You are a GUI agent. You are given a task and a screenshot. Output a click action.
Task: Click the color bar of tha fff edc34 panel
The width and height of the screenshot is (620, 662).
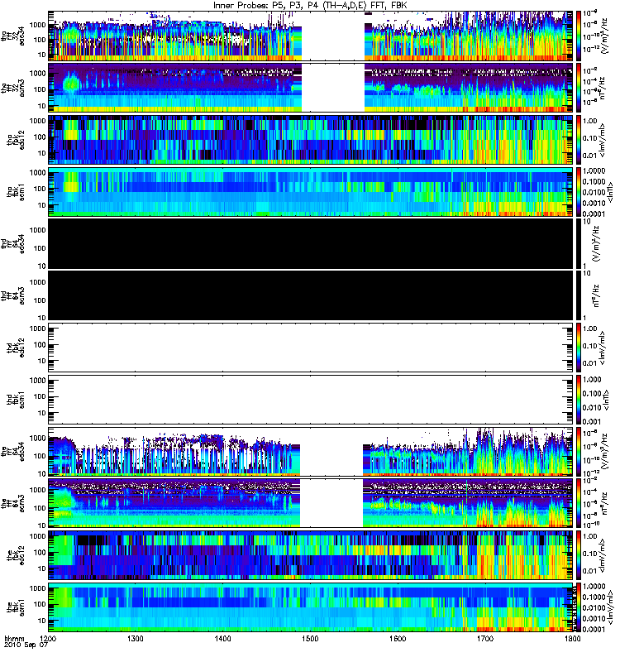coord(579,36)
